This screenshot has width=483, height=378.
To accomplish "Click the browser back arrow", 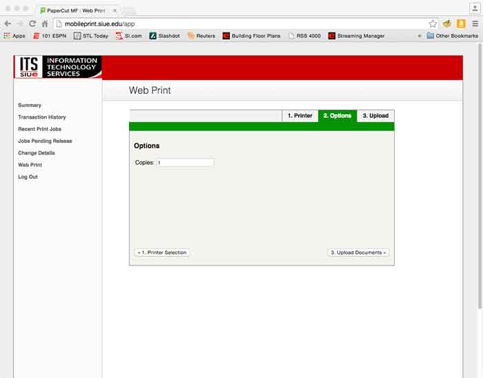I will 8,23.
